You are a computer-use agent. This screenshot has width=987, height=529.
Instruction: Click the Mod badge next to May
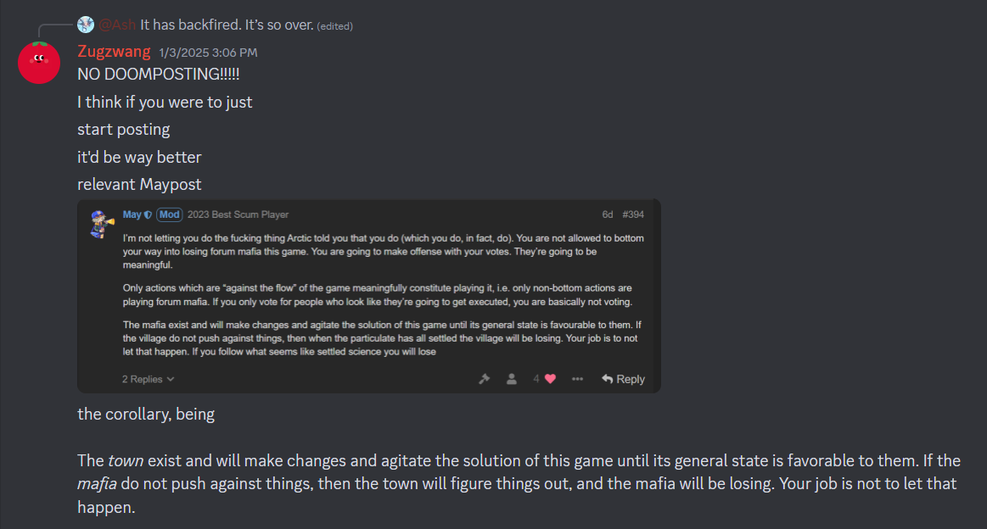click(x=170, y=215)
